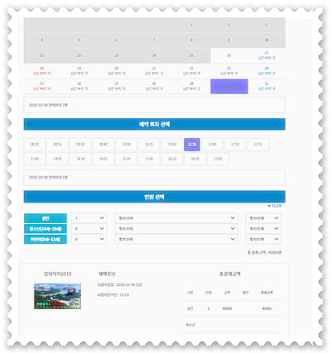The image size is (330, 353).
Task: Open the 청소년 headcount dropdown
Action: [88, 229]
